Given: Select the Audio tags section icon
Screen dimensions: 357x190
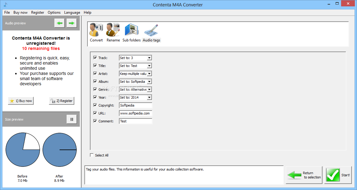Looking at the screenshot, I should coord(151,33).
